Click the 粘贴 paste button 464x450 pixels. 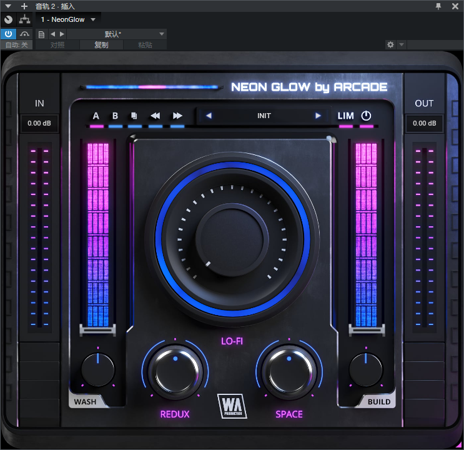[145, 45]
